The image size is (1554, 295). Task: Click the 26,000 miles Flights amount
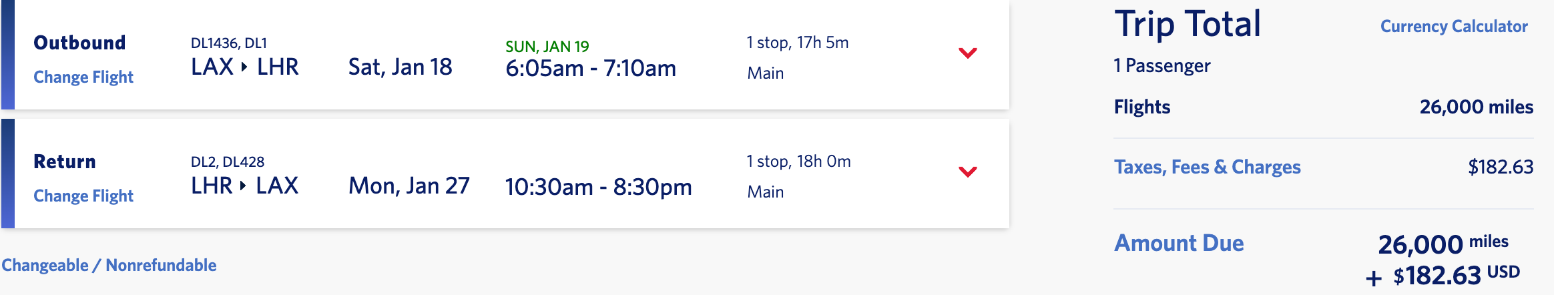[x=1476, y=107]
